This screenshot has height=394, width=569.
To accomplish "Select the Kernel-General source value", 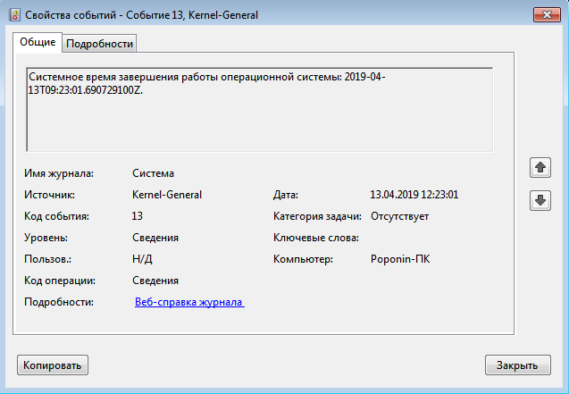I will [167, 195].
